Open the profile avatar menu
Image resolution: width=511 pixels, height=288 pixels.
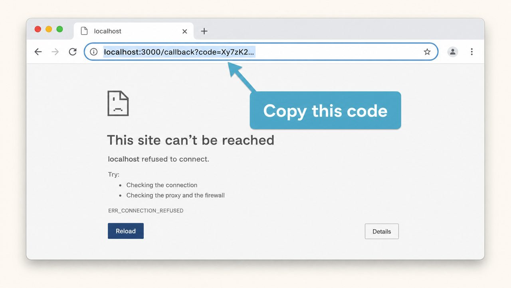(x=452, y=52)
